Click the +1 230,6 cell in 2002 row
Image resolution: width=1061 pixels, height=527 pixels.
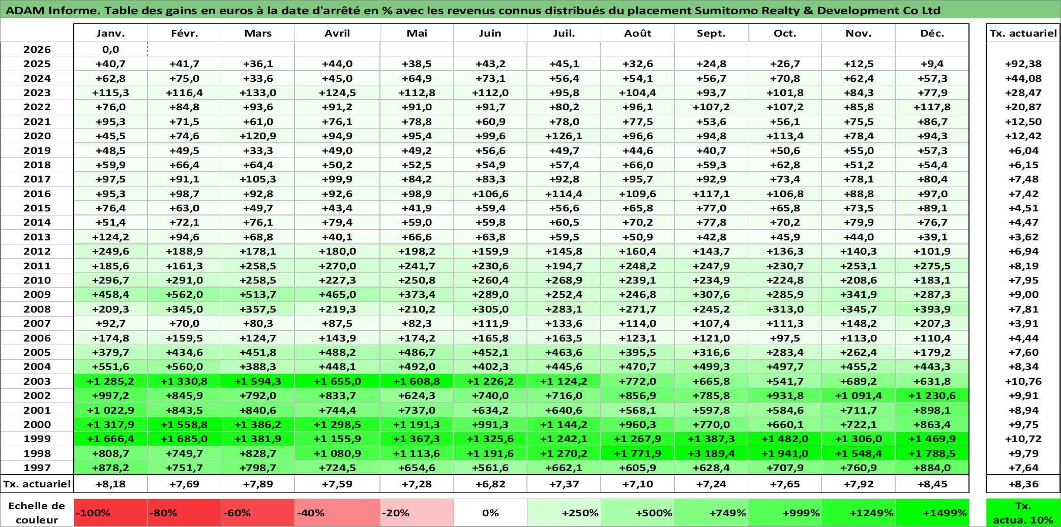point(932,395)
